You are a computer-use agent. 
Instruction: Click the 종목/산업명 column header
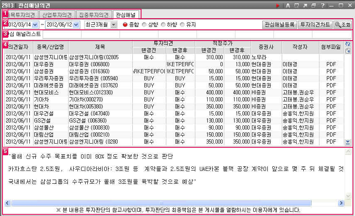[50, 47]
